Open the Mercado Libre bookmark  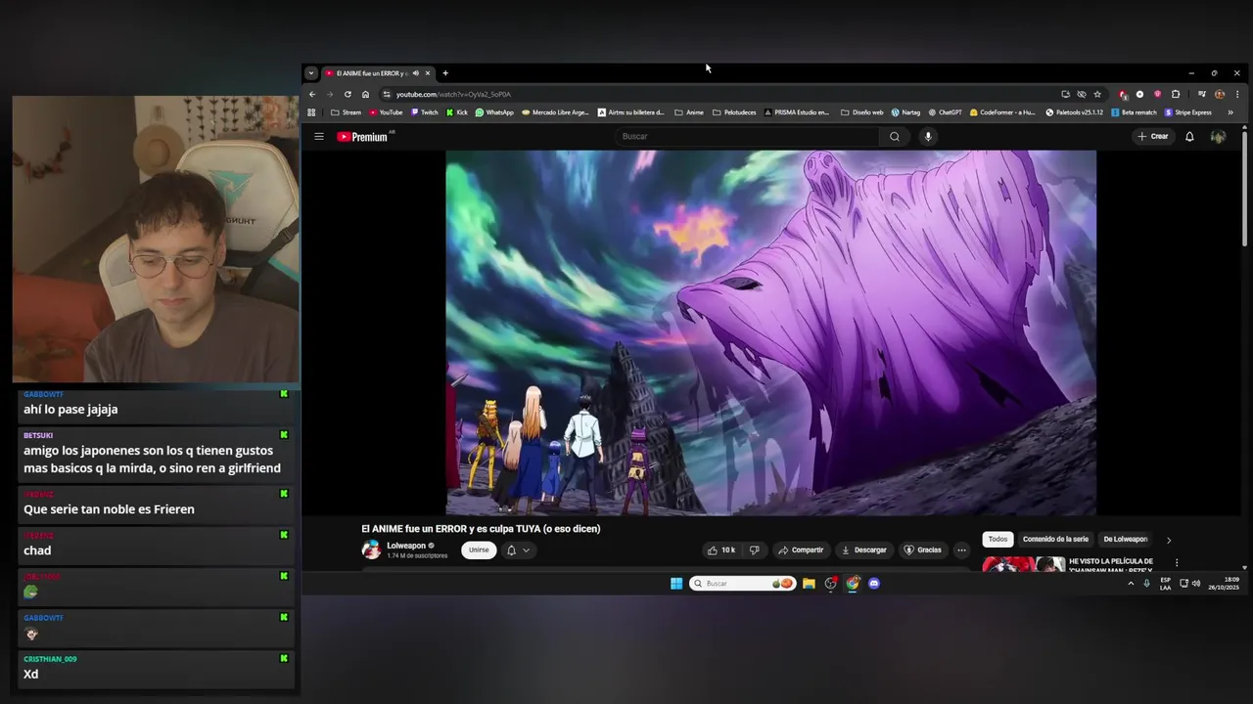555,112
